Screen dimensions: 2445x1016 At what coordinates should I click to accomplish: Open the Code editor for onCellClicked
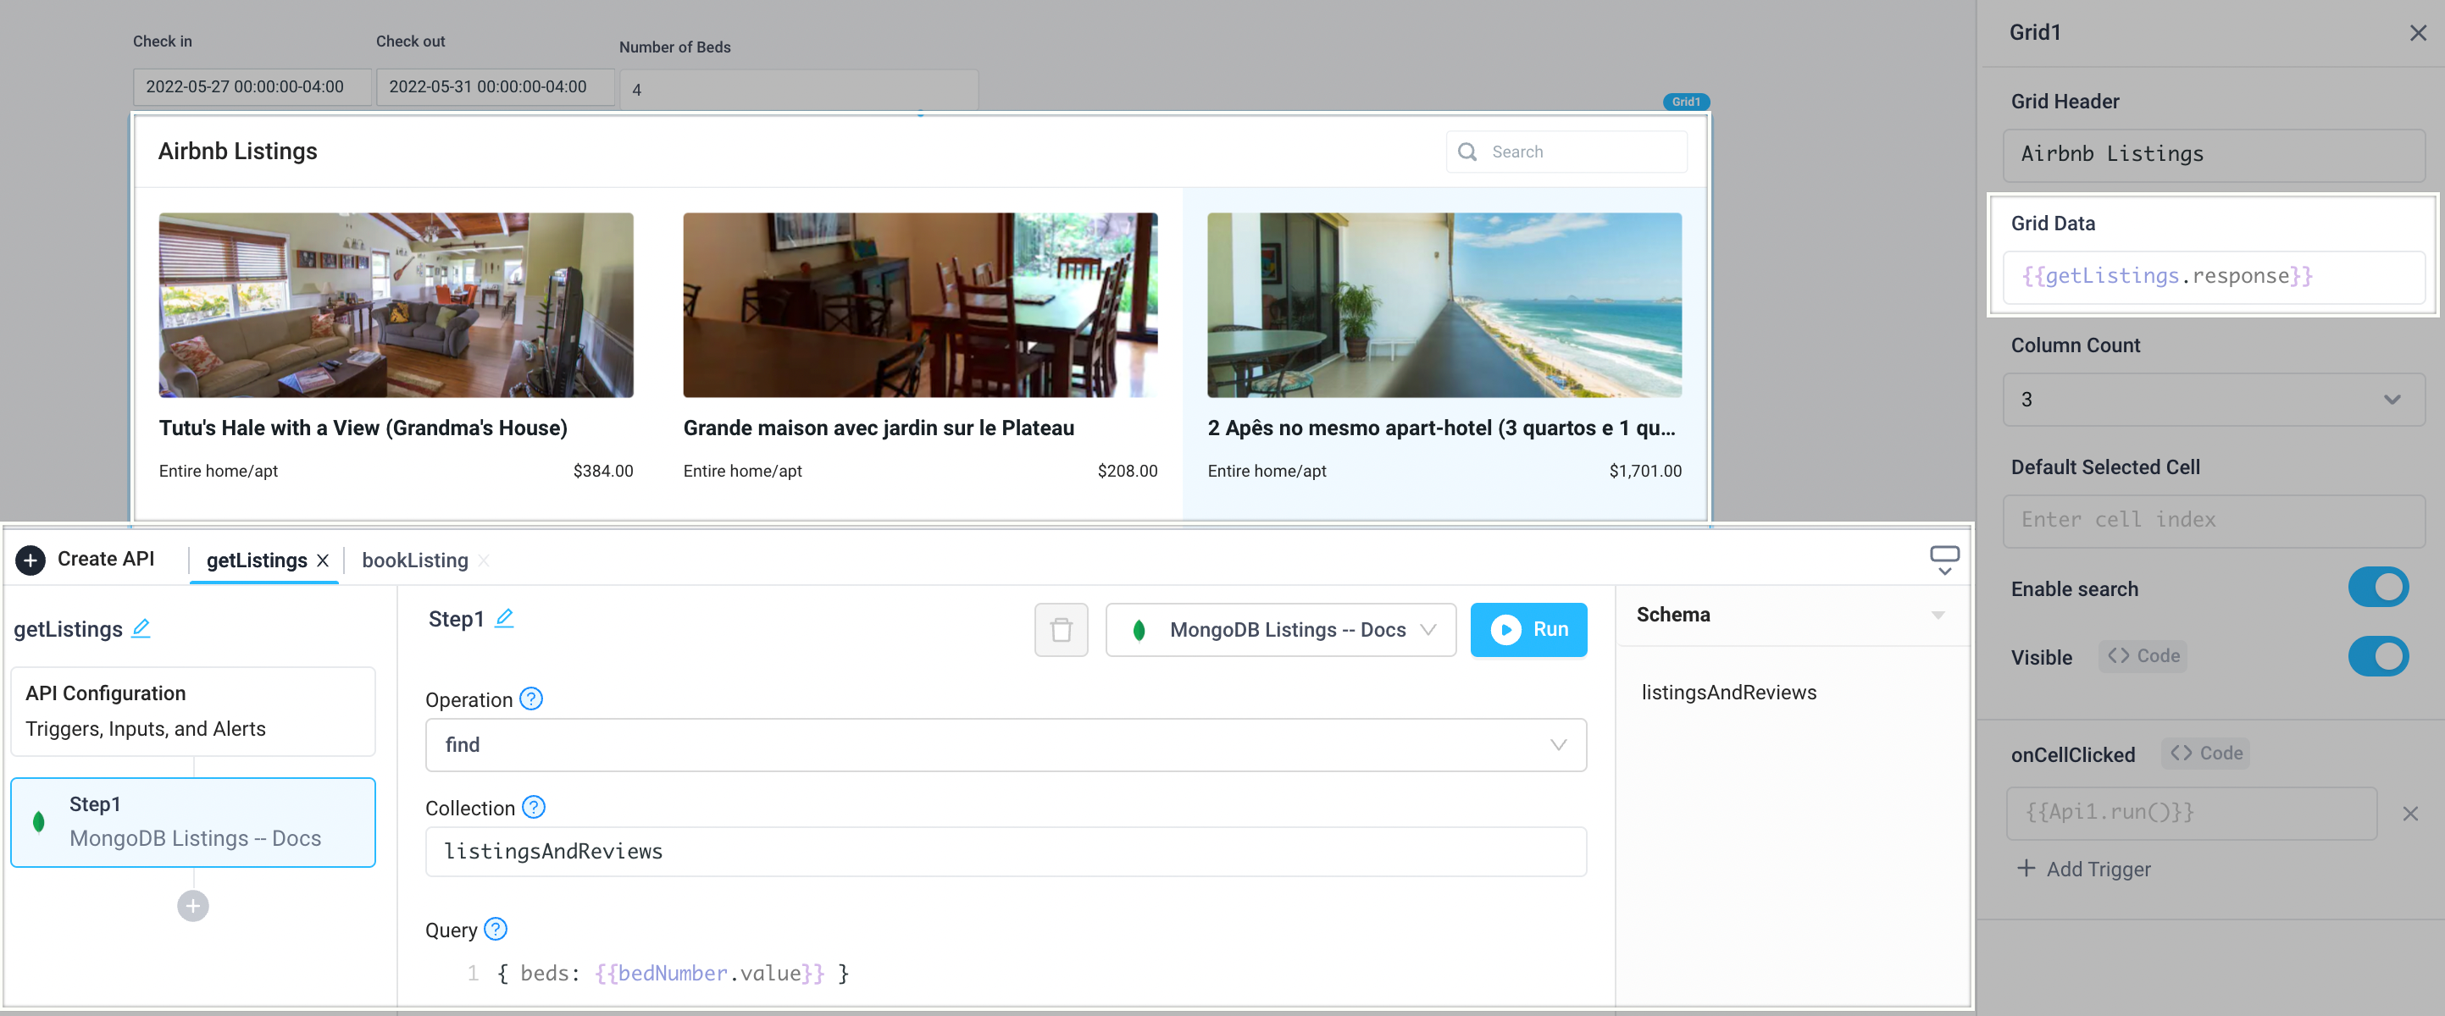(2205, 753)
